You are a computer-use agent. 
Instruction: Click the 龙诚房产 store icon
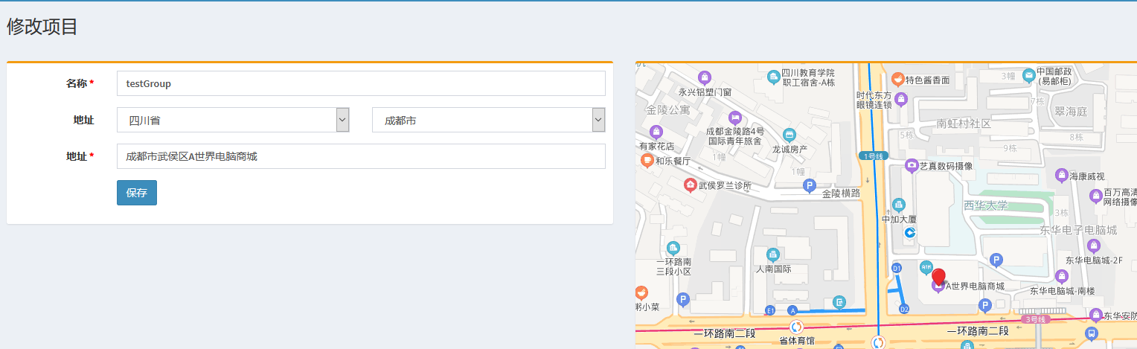[x=790, y=135]
